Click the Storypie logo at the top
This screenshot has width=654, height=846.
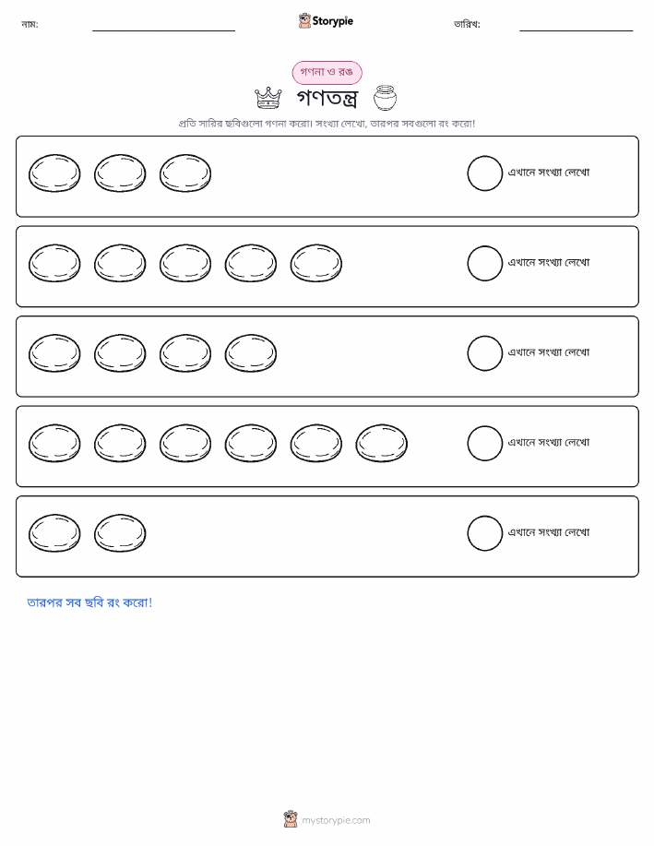(x=326, y=21)
